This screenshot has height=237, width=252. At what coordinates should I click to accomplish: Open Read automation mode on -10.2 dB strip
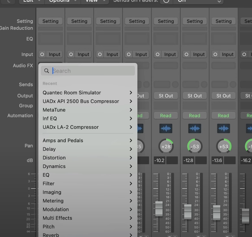[x=166, y=116]
